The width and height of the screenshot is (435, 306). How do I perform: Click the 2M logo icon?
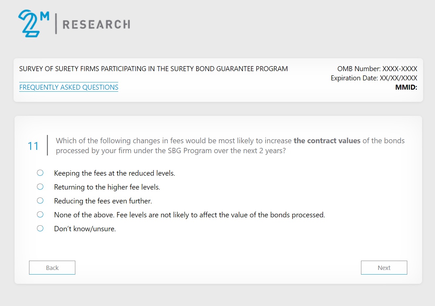tap(33, 23)
